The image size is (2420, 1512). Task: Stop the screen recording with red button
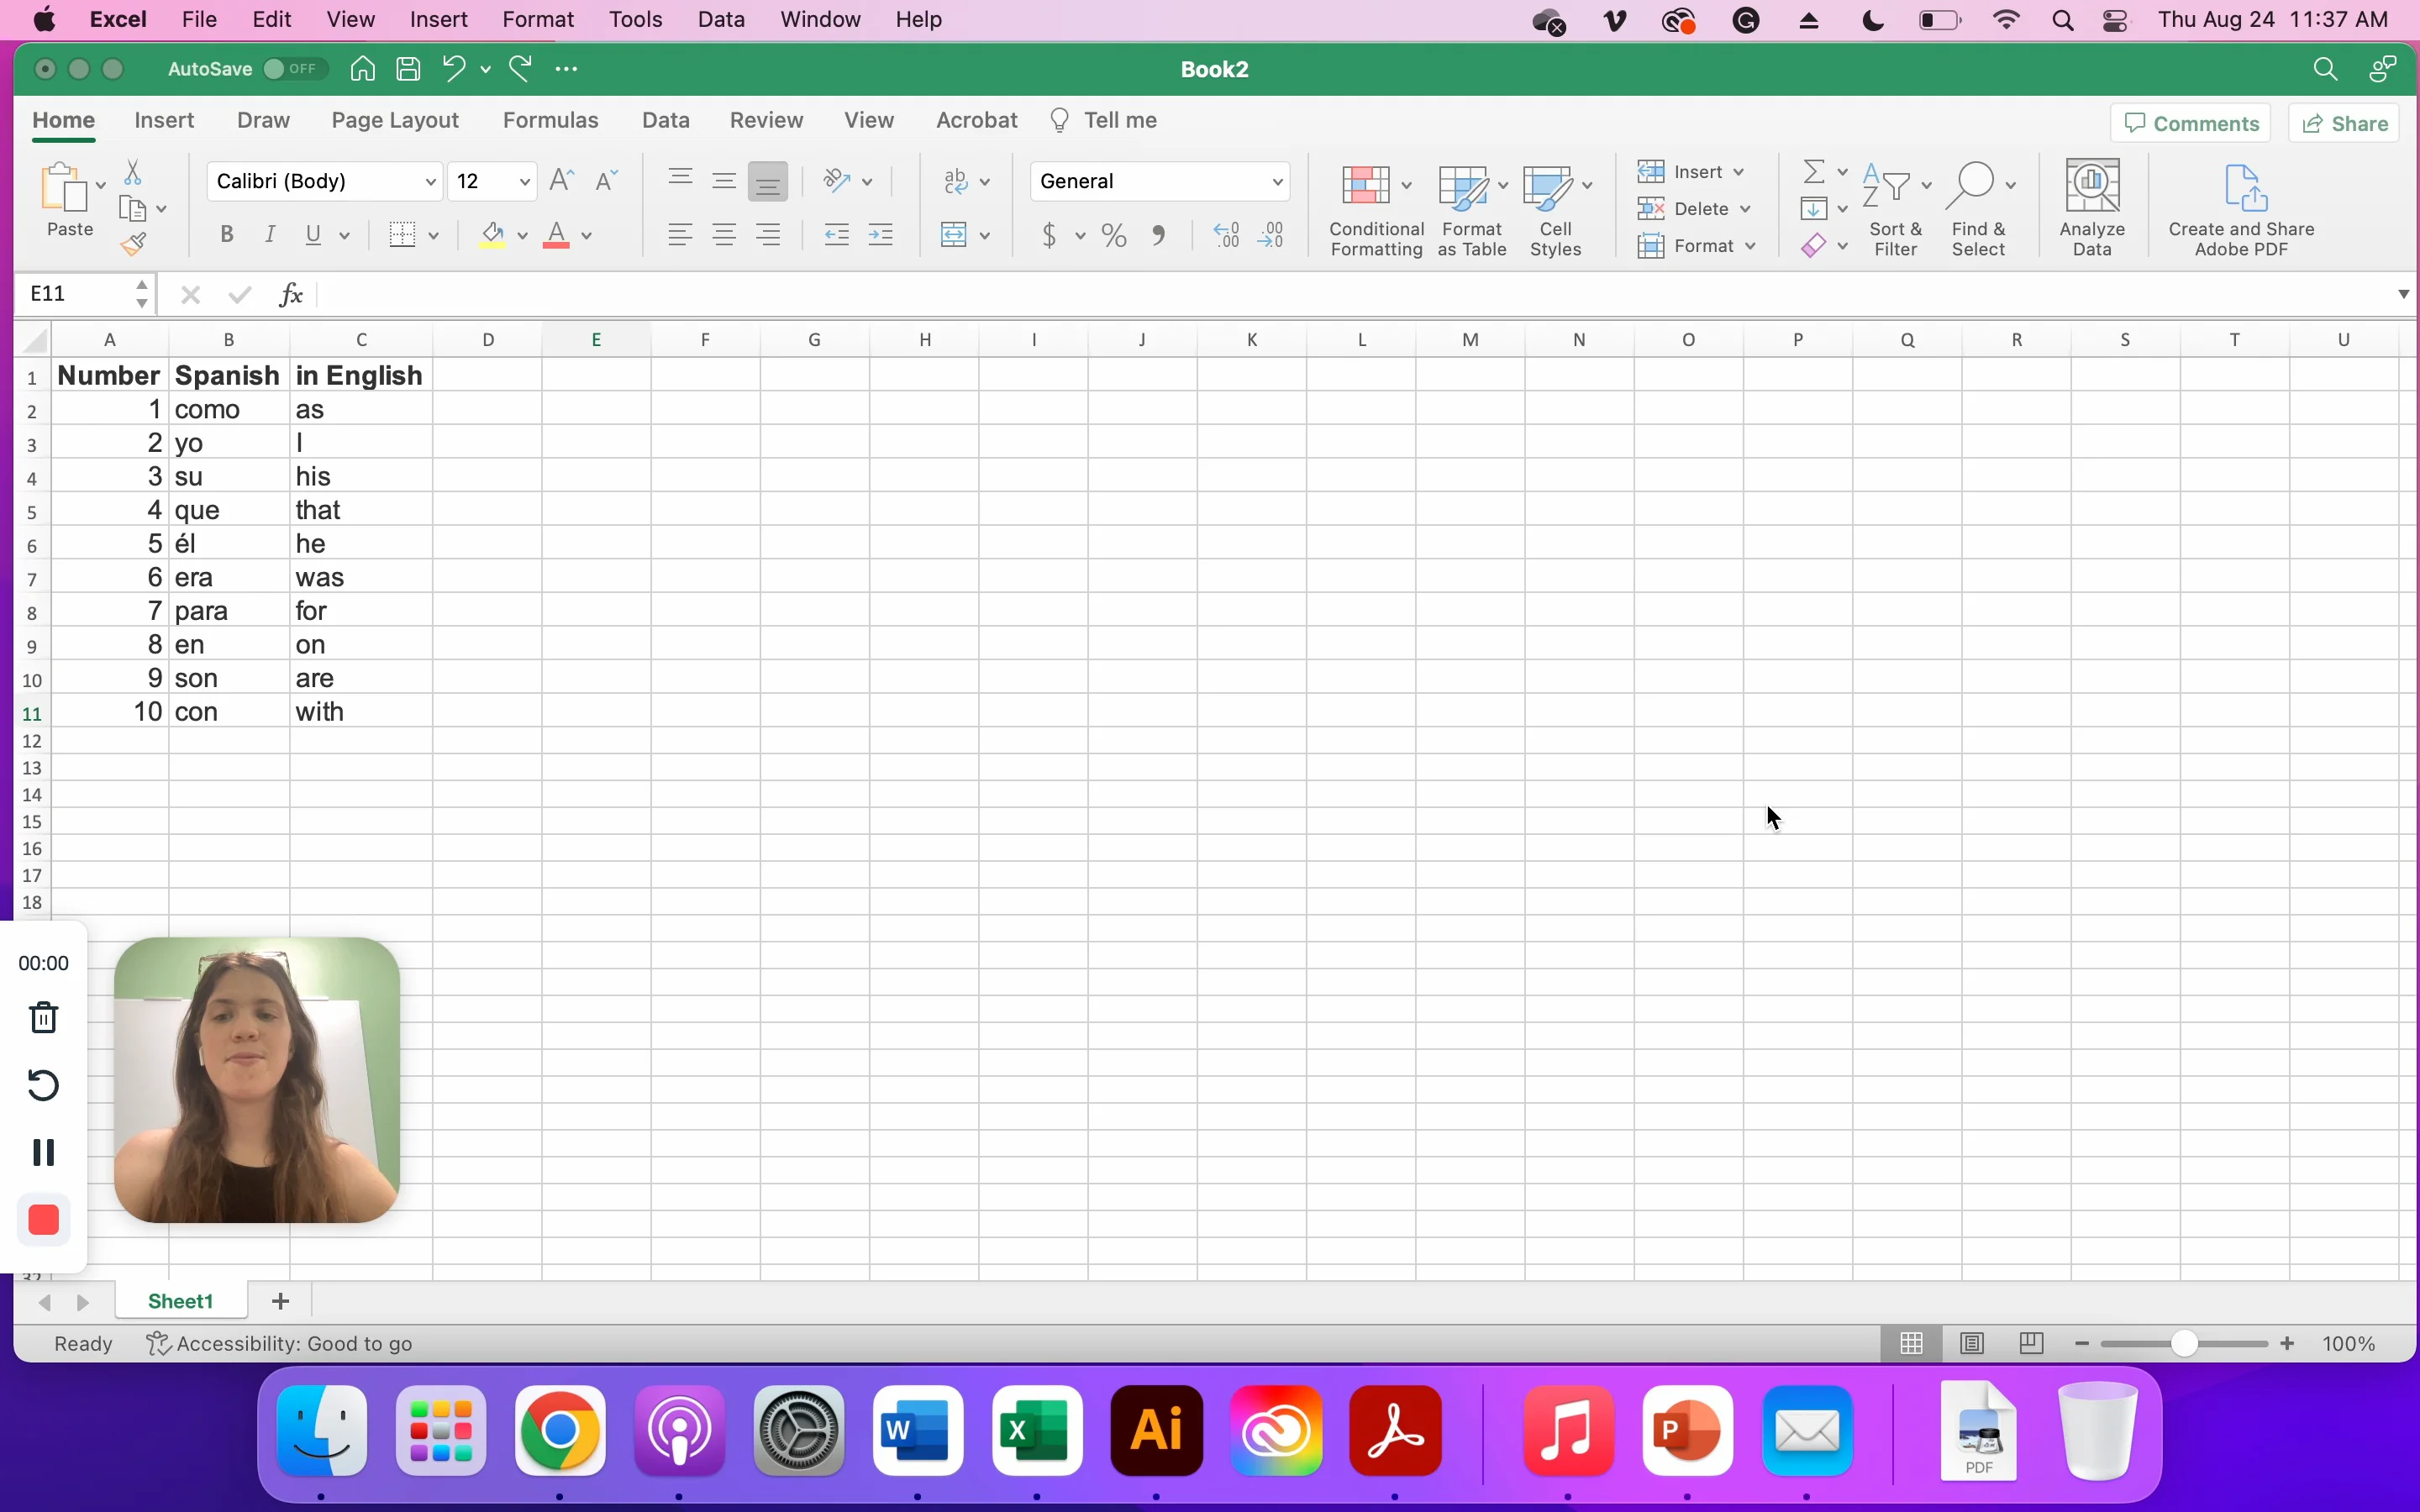[x=44, y=1220]
